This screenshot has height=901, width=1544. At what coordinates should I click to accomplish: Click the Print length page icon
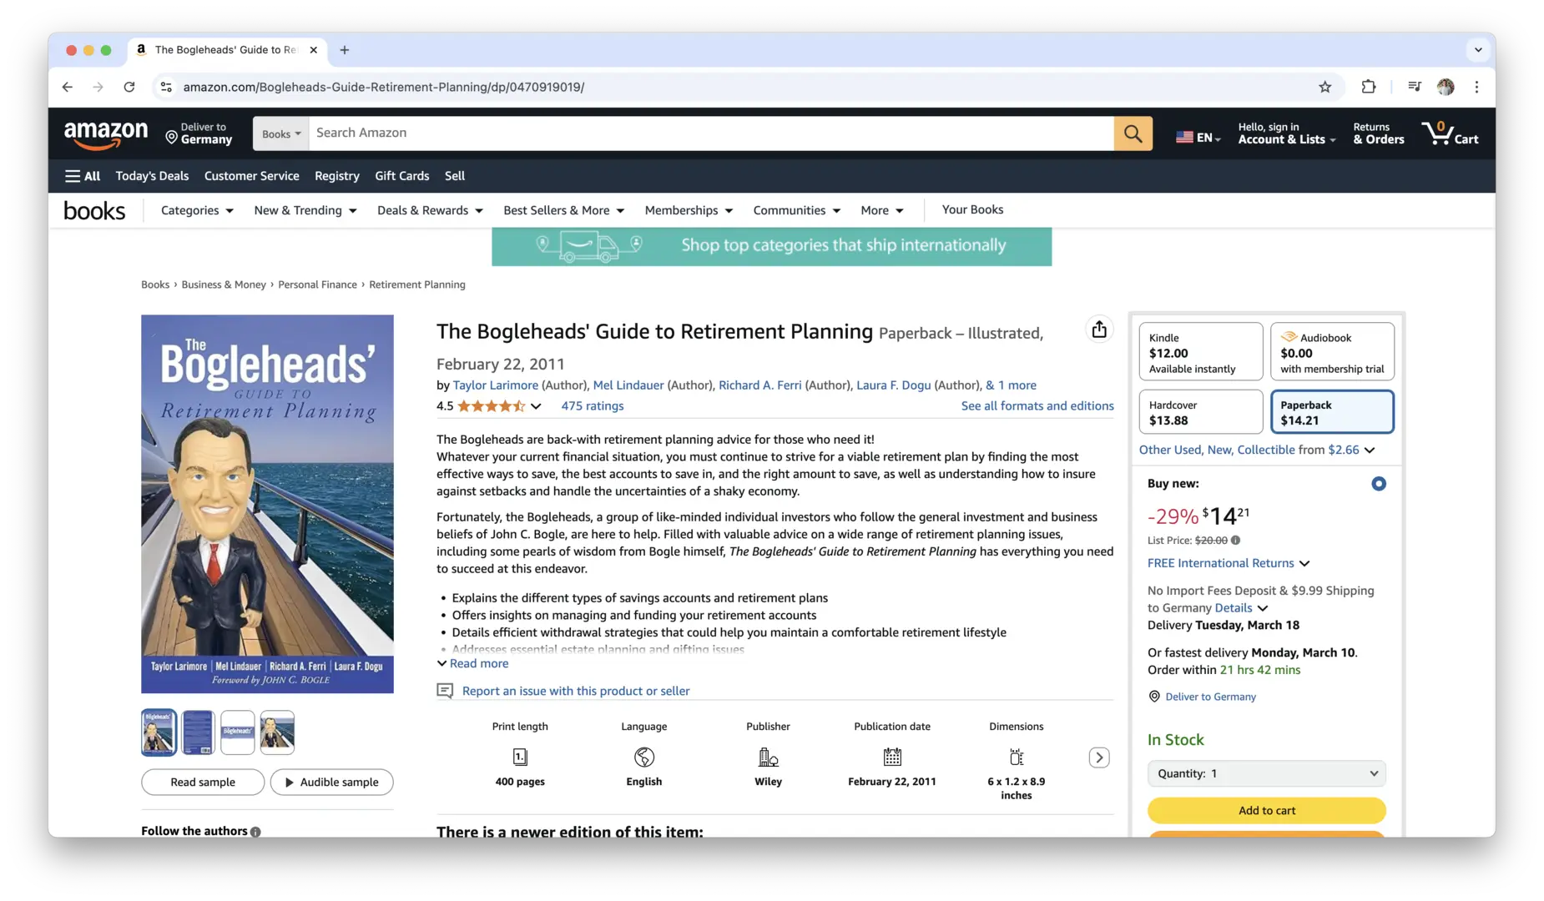(520, 757)
